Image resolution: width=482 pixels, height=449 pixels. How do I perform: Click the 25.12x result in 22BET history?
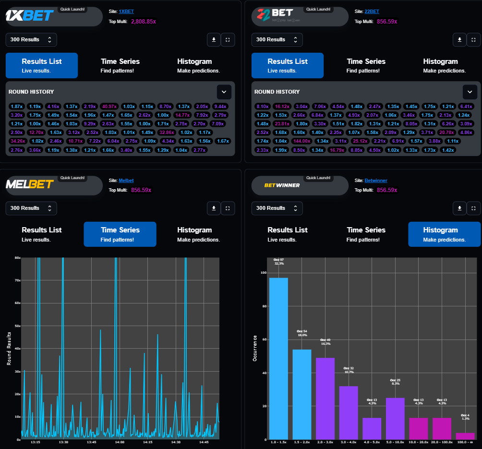click(360, 141)
